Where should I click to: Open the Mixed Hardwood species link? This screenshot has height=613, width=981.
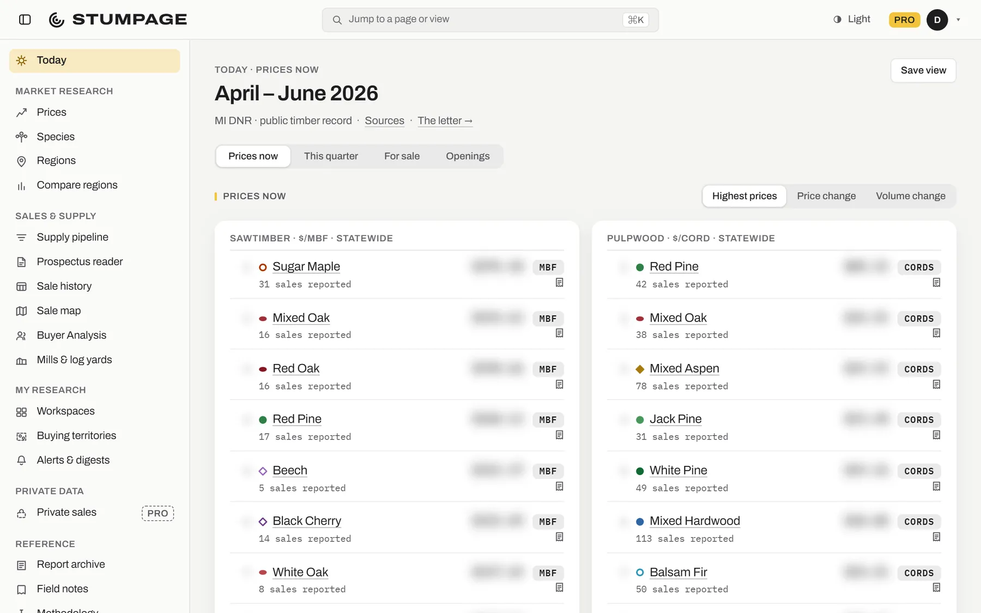click(695, 521)
